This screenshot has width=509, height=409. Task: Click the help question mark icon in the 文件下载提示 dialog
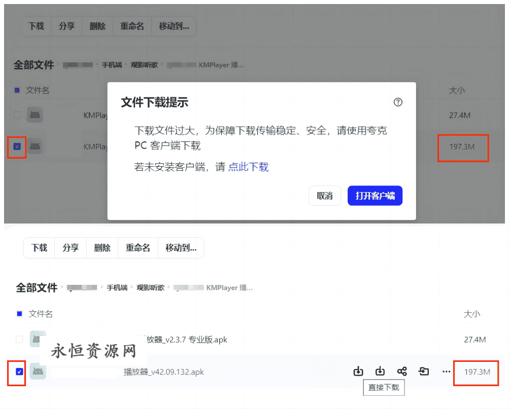point(398,102)
